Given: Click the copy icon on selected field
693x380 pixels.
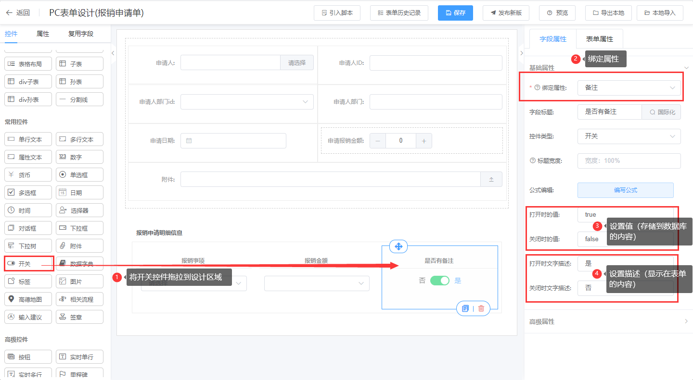Looking at the screenshot, I should (x=465, y=308).
